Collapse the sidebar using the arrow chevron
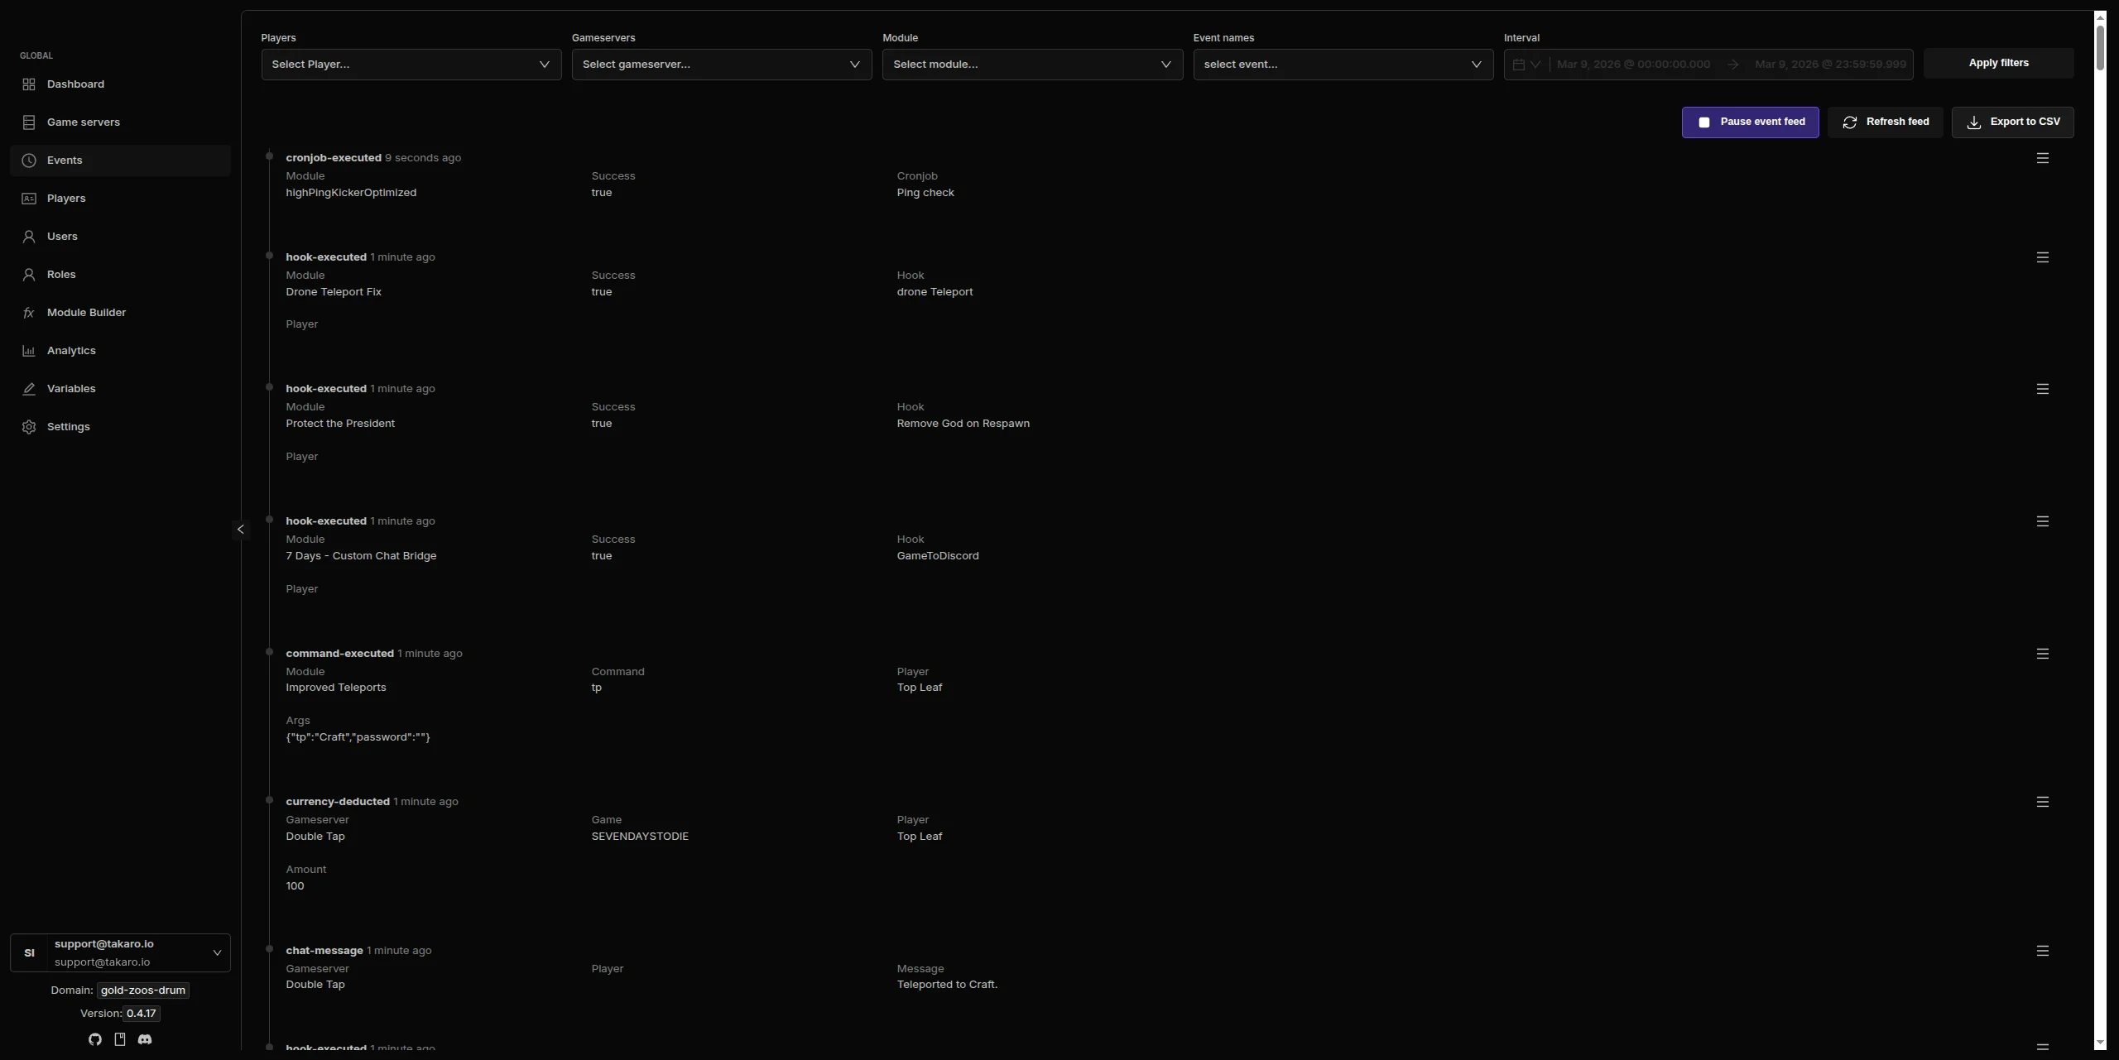The height and width of the screenshot is (1060, 2119). click(240, 530)
